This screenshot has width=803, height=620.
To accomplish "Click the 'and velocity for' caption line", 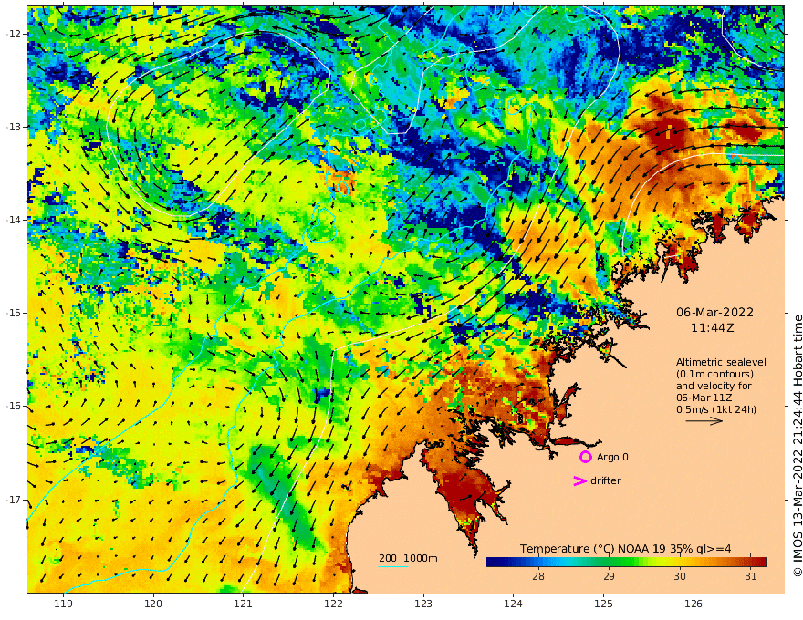I will [x=714, y=386].
